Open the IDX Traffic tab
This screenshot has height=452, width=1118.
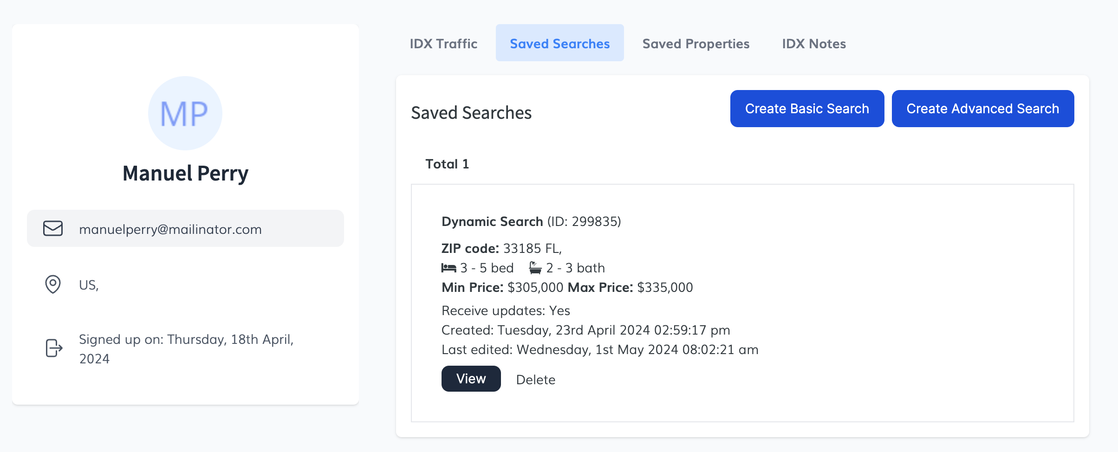click(443, 43)
